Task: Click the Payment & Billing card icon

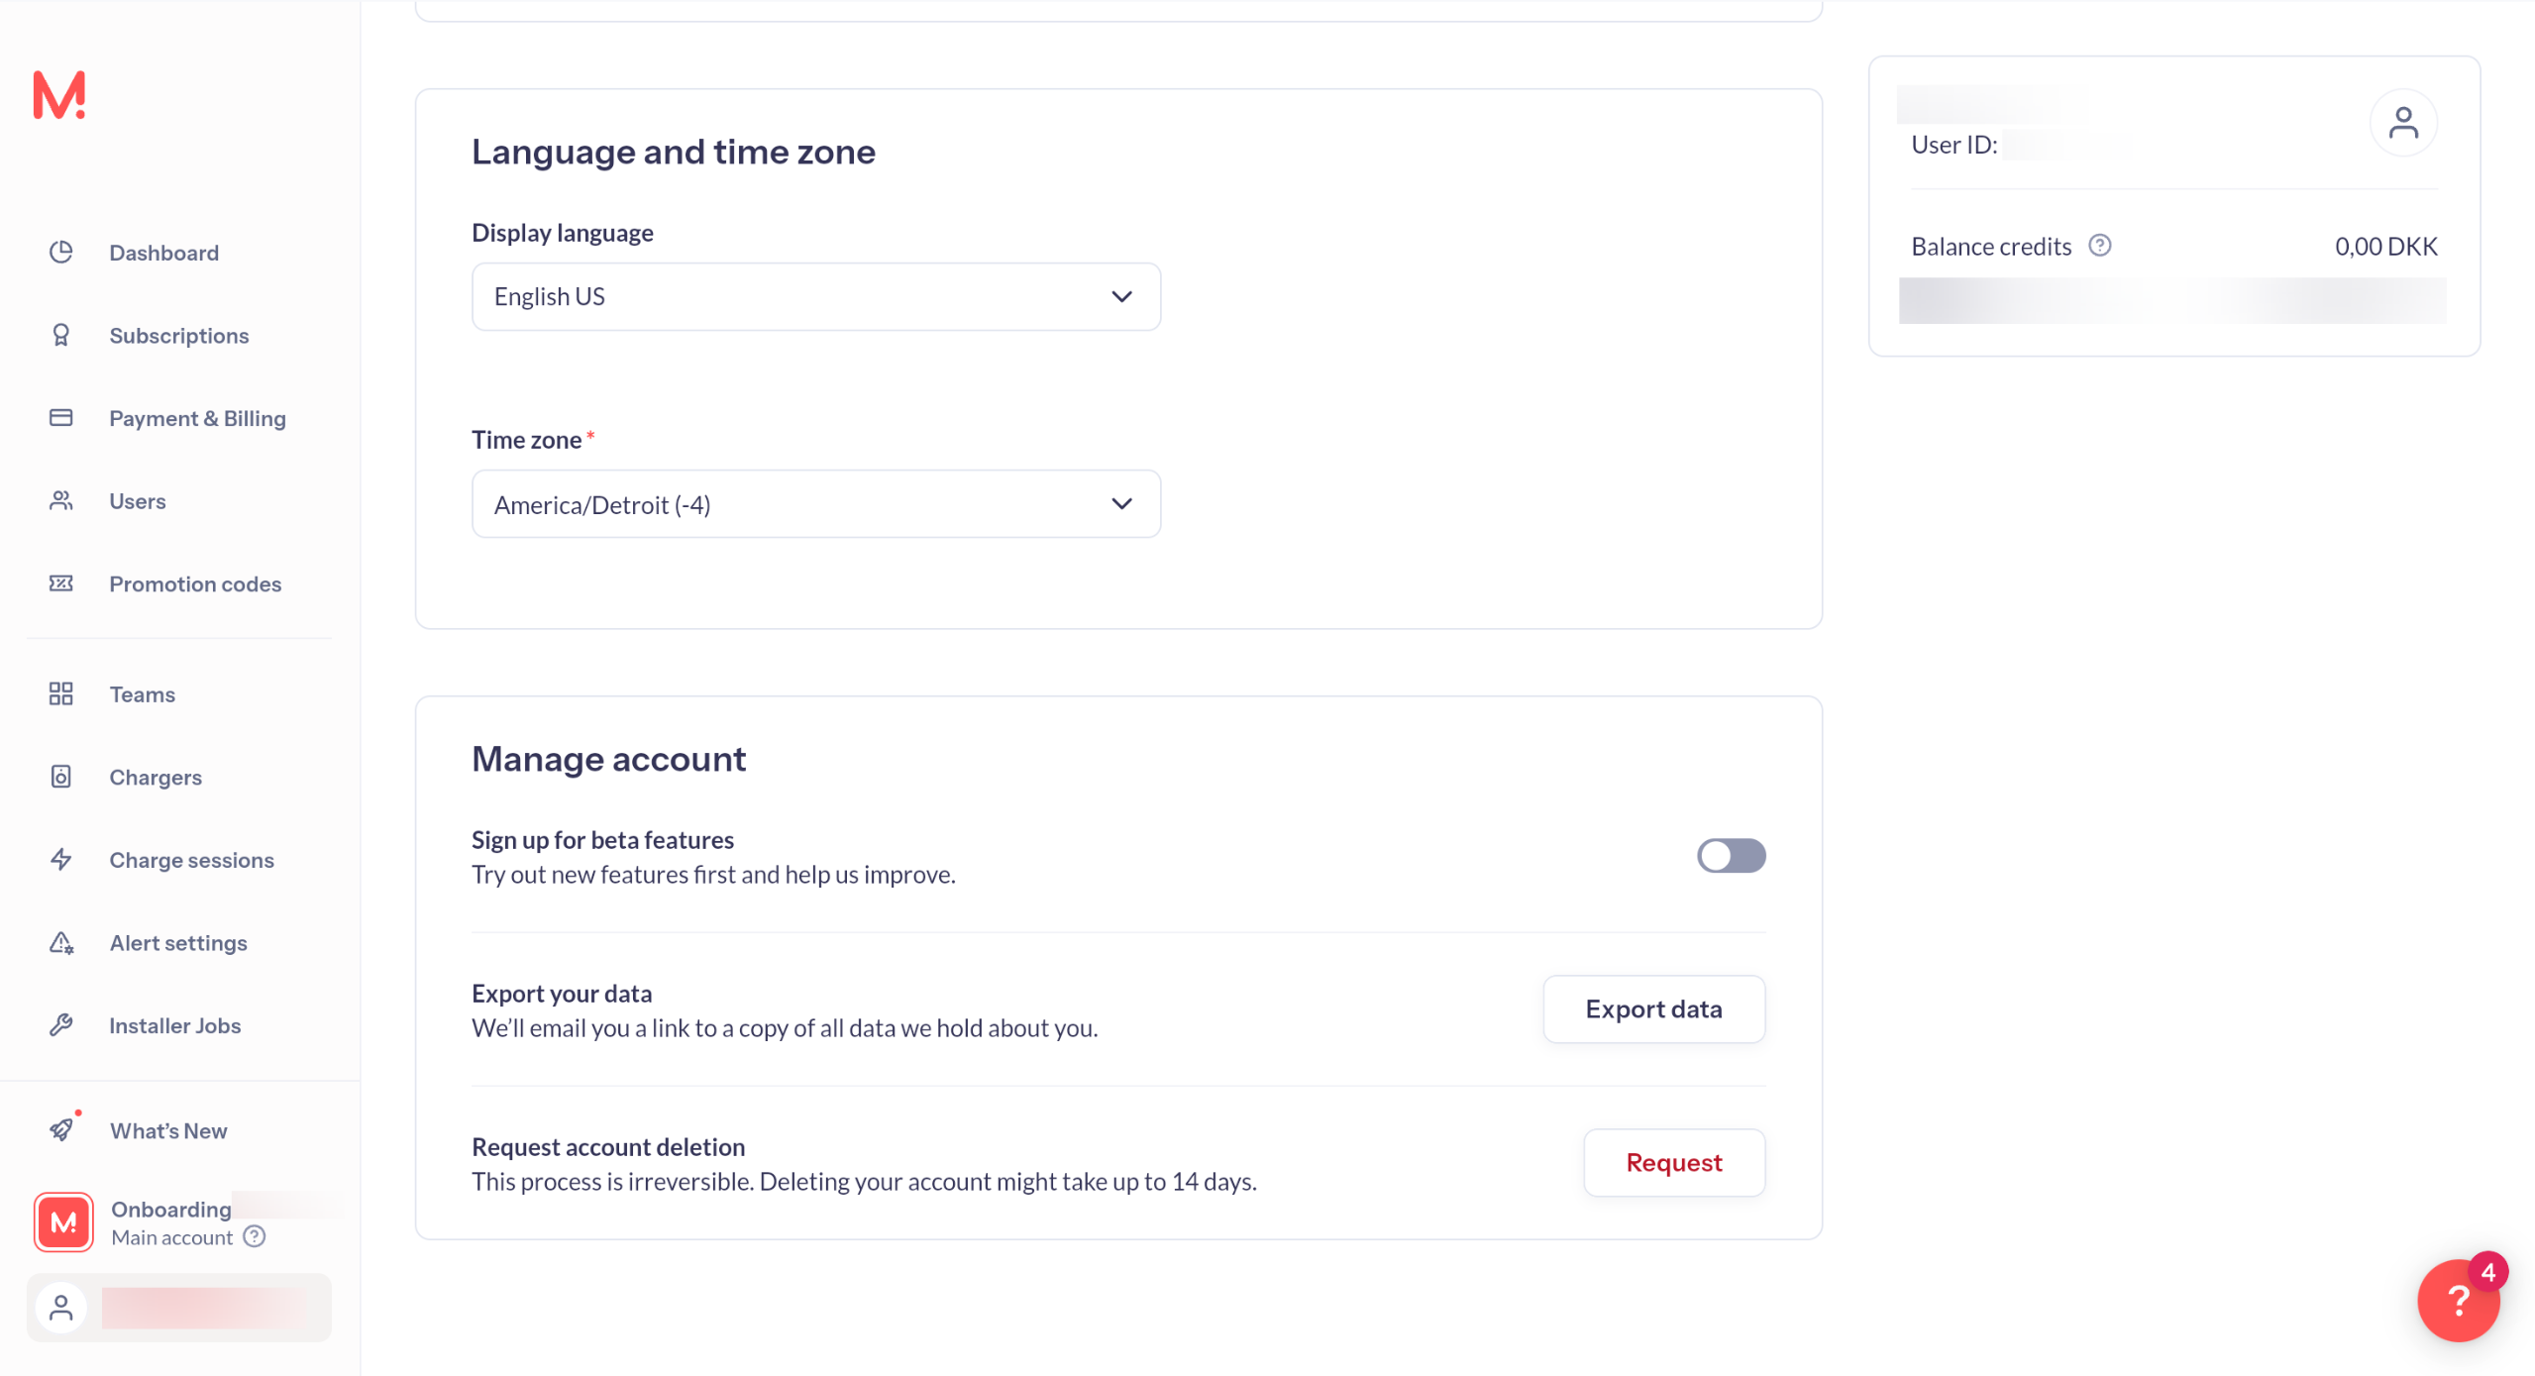Action: pos(61,417)
